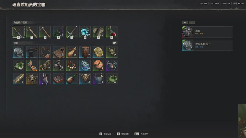Take the 皮阿斯特银元 silver coins from chest
This screenshot has height=138, width=246.
207,45
